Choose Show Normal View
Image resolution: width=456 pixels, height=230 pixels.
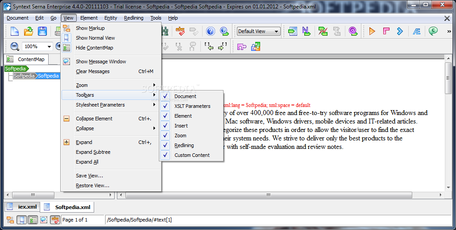(x=111, y=38)
